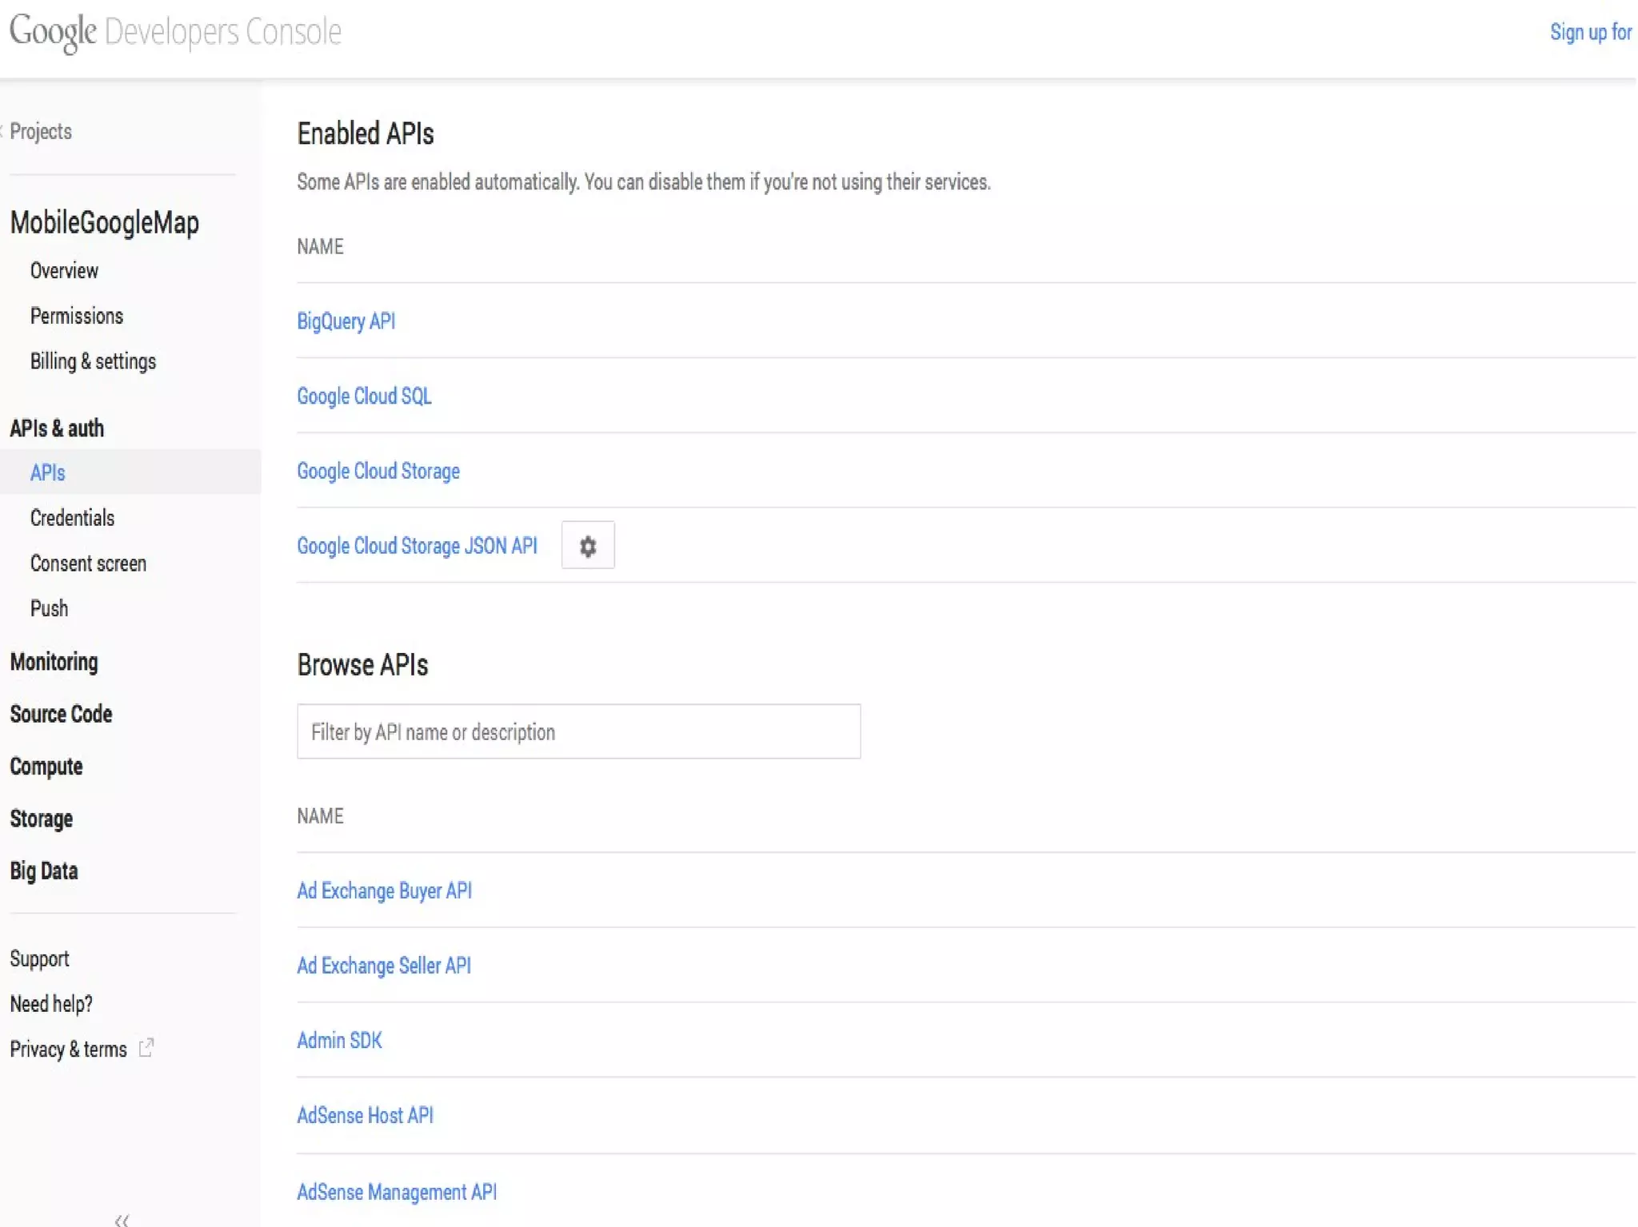1638x1227 pixels.
Task: Open Credentials page
Action: (72, 518)
